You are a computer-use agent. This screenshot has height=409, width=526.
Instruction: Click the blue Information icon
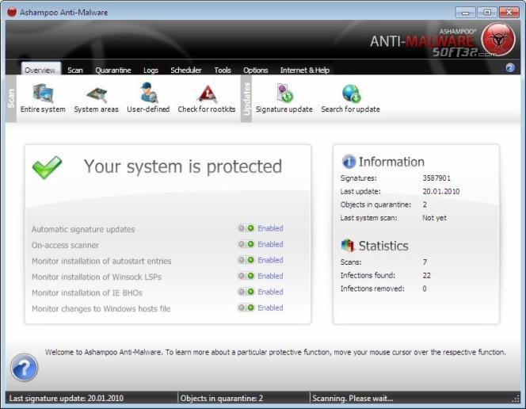[349, 162]
